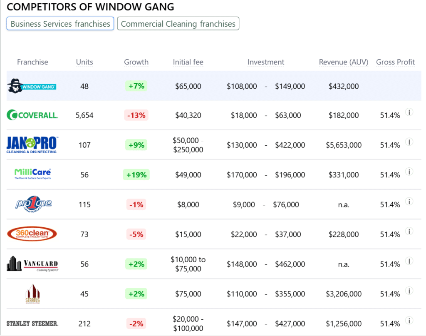This screenshot has height=336, width=426.
Task: Open the Stratus franchise logo
Action: (x=32, y=294)
